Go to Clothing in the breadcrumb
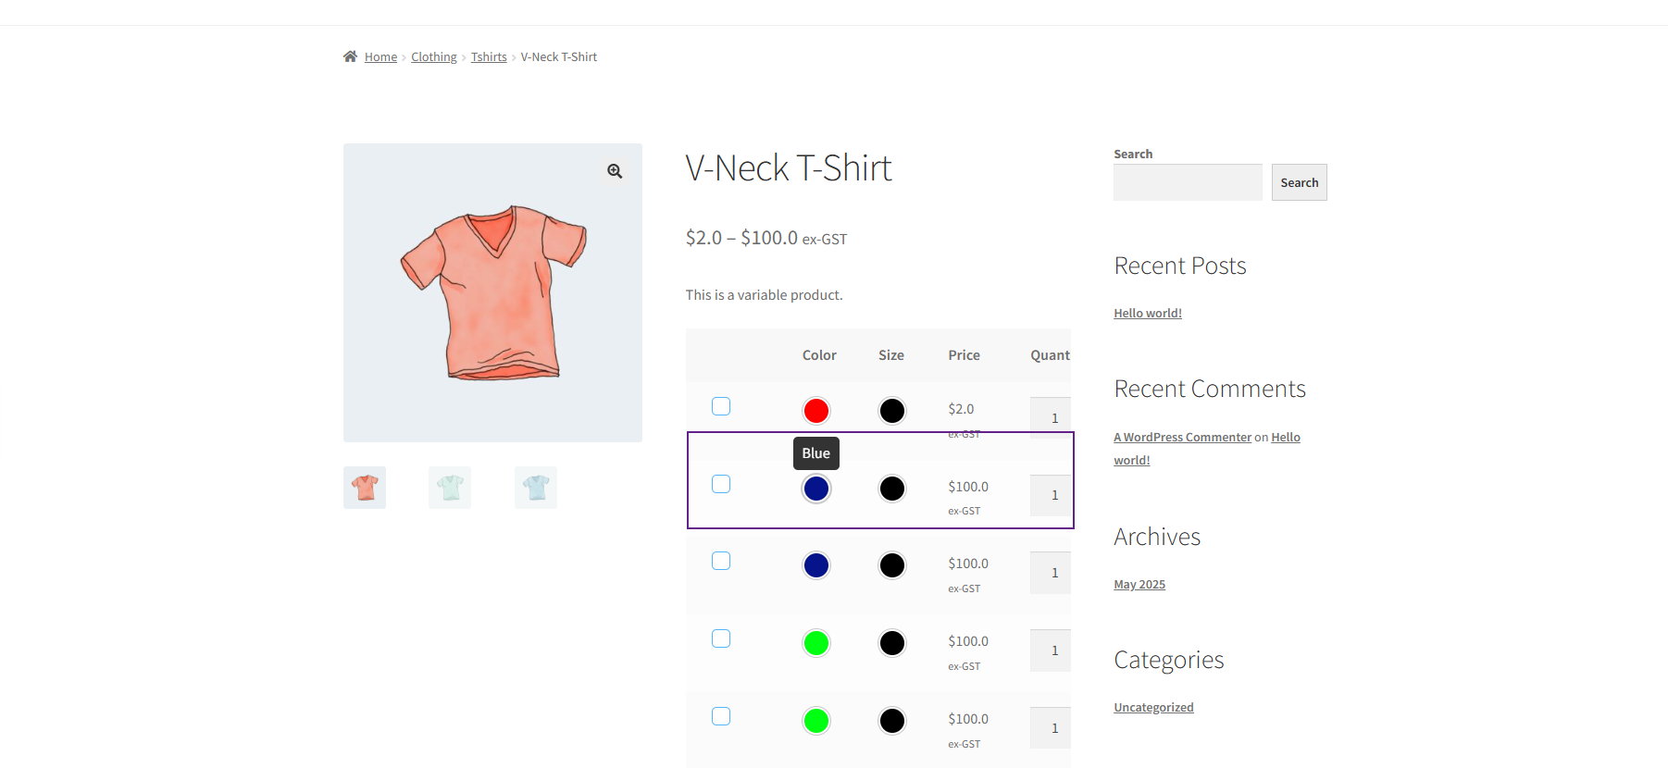Image resolution: width=1668 pixels, height=768 pixels. coord(433,57)
